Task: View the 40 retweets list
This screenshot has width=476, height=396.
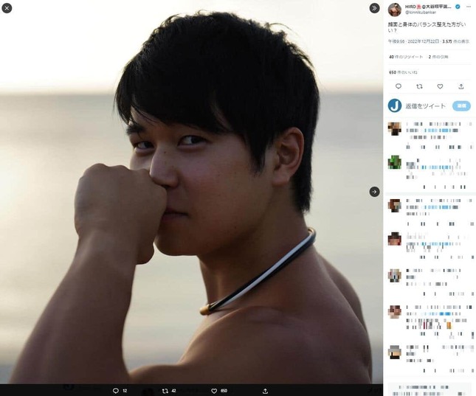Action: (406, 57)
